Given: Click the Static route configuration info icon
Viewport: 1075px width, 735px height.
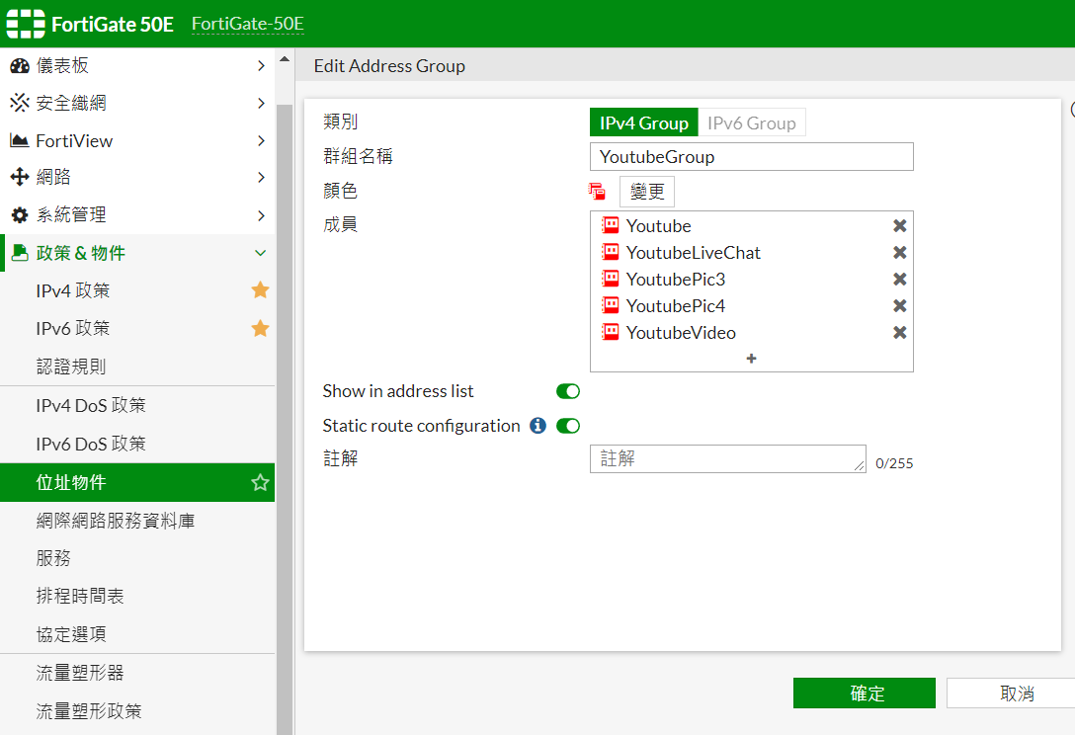Looking at the screenshot, I should [x=537, y=426].
